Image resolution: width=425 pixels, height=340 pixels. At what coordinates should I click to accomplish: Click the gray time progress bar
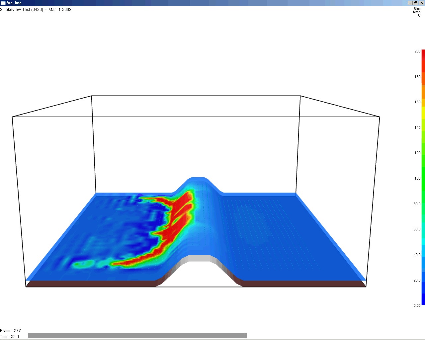[137, 336]
